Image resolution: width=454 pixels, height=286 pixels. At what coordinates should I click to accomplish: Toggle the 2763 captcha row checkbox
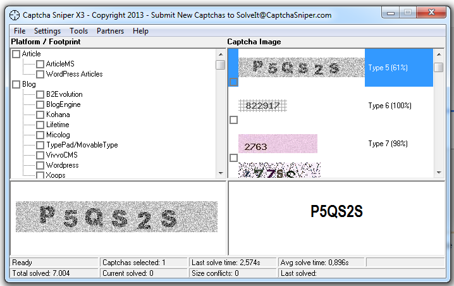click(234, 158)
